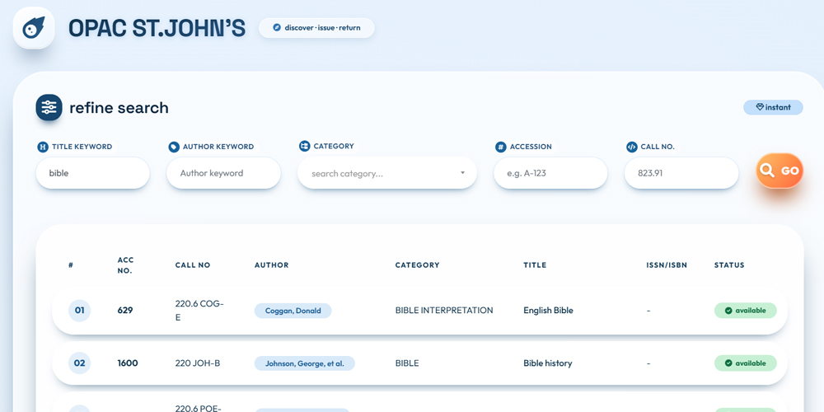The width and height of the screenshot is (824, 412).
Task: Click the ISSN/ISBN column header
Action: click(667, 265)
